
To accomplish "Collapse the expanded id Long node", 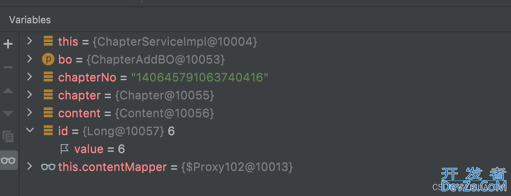I will pyautogui.click(x=29, y=130).
